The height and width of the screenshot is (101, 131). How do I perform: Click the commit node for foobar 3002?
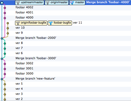[x=5, y=64]
